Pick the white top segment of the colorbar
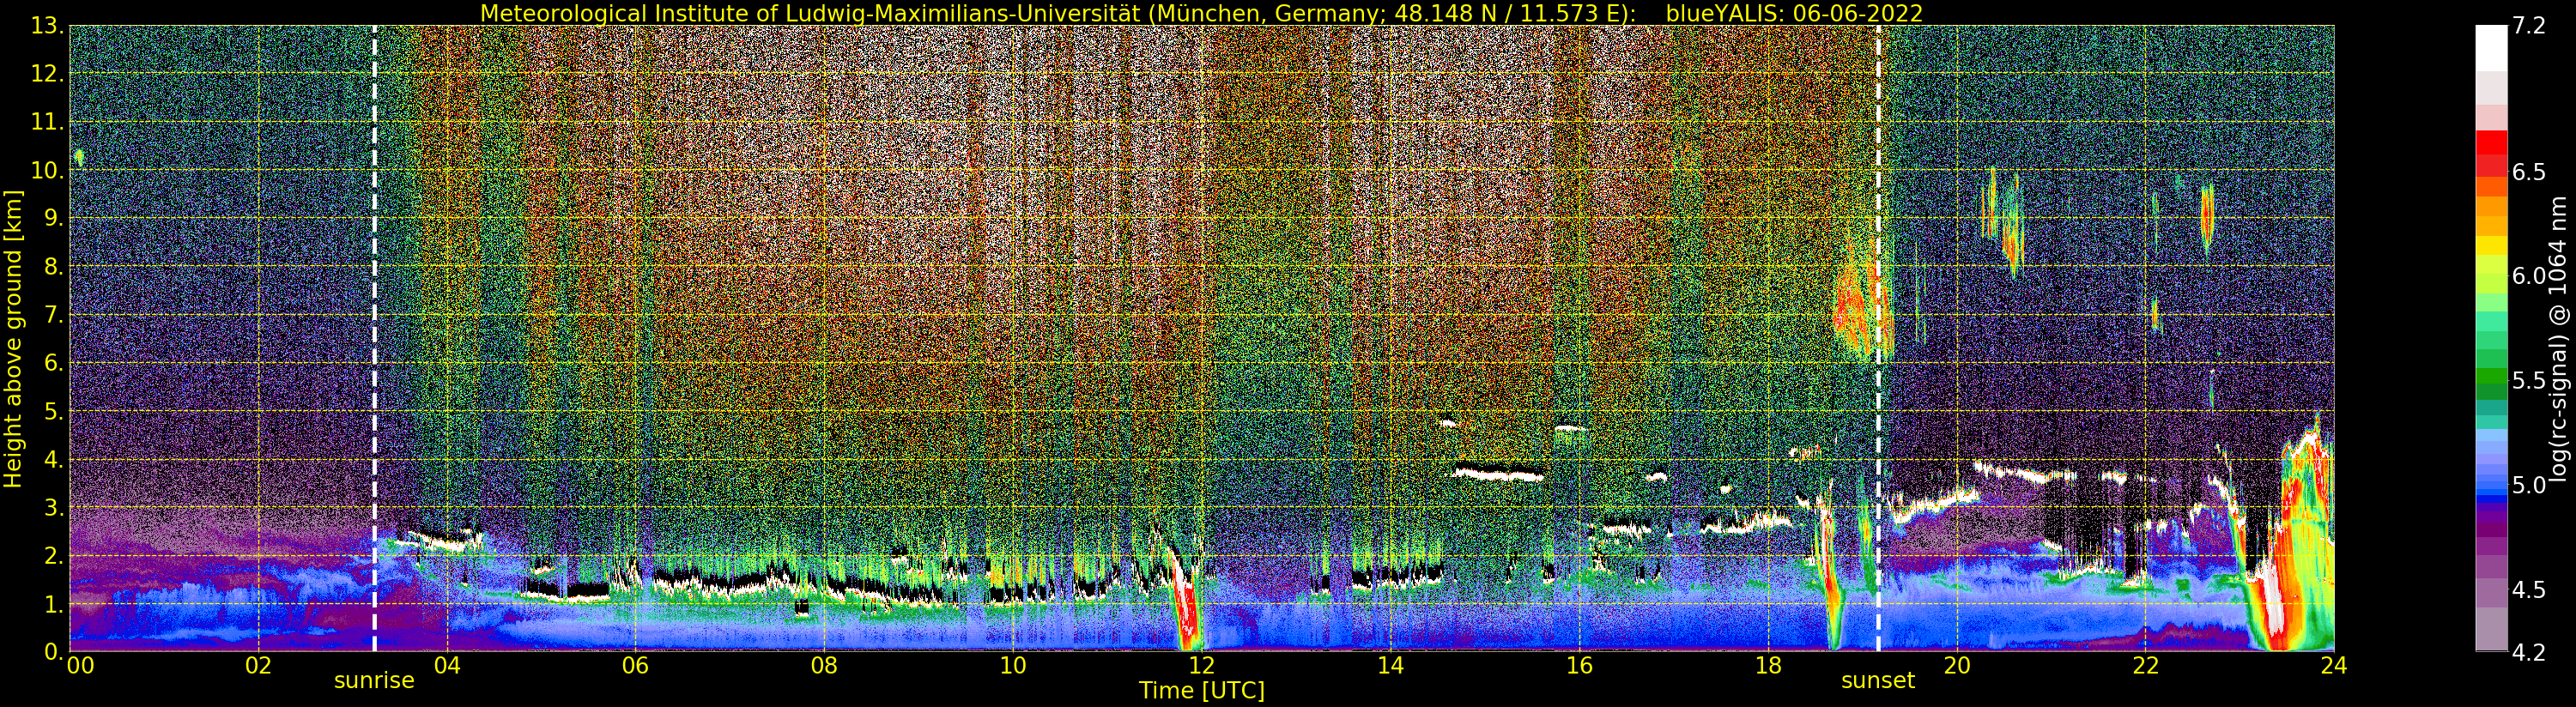This screenshot has width=2576, height=707. click(2491, 48)
